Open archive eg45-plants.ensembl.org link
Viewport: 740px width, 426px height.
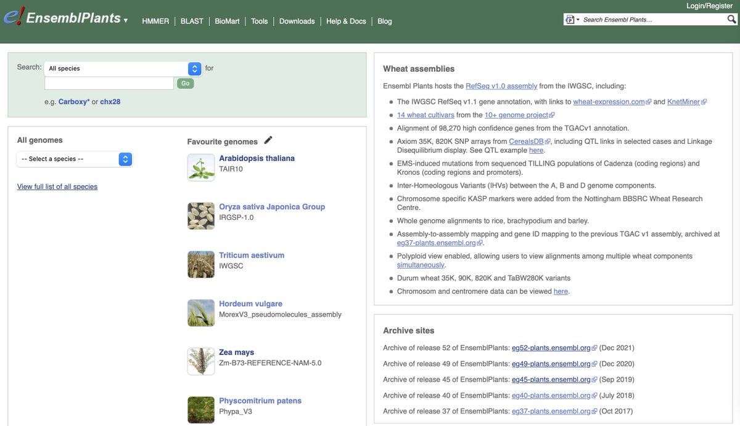(551, 380)
